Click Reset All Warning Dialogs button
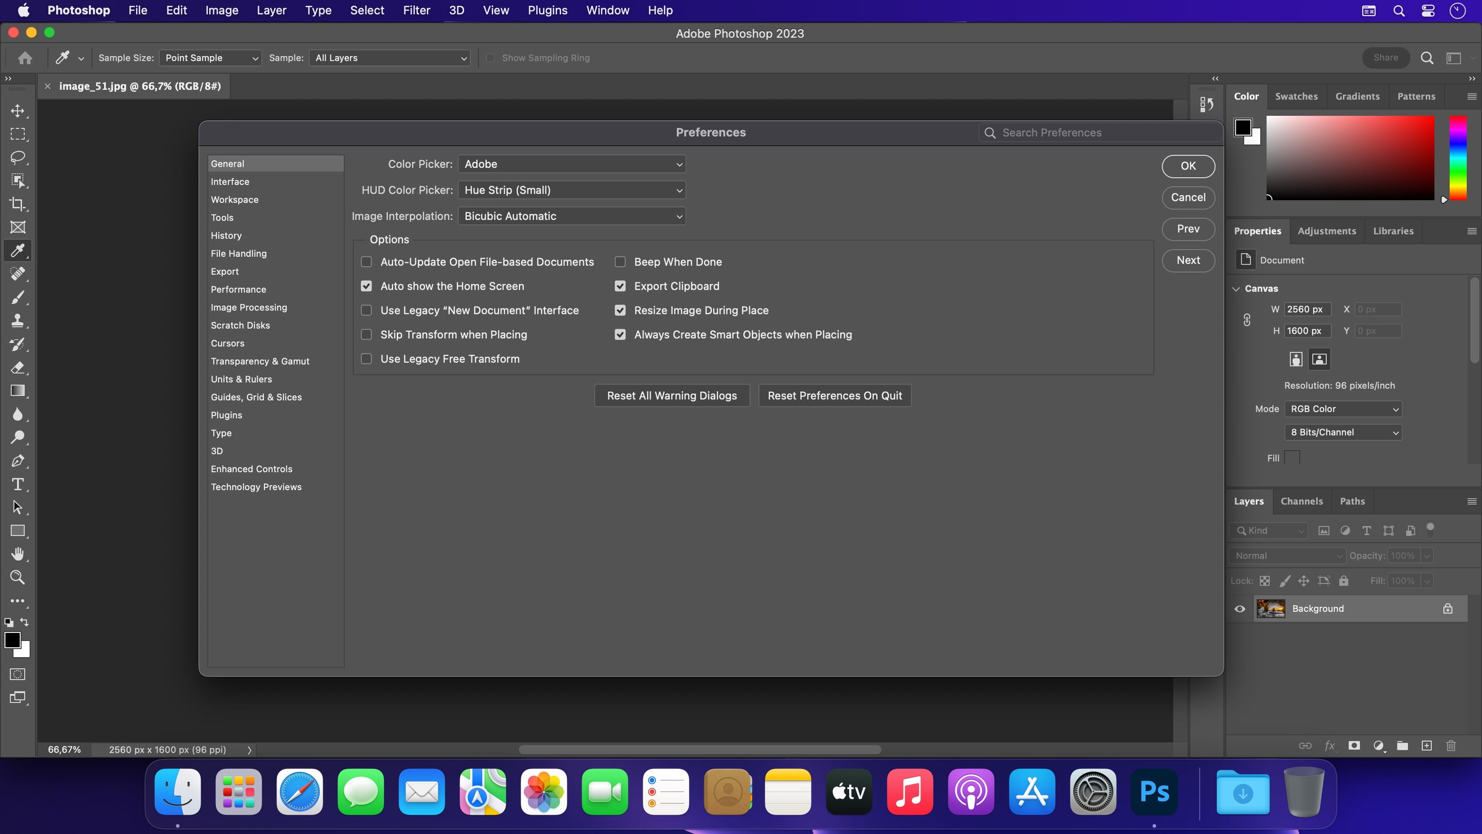Screen dimensions: 1482x834 tap(672, 395)
